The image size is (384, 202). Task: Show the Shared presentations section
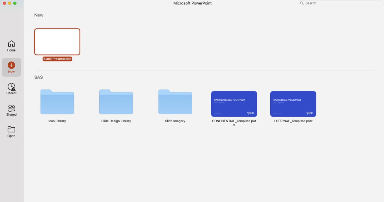pyautogui.click(x=11, y=110)
